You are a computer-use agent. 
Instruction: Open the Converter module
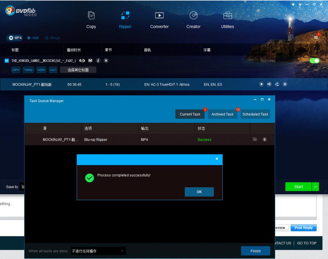click(160, 20)
